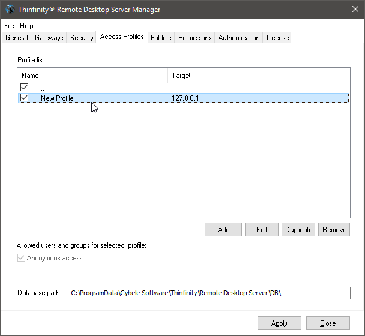Toggle the Anonymous access checkbox
Viewport: 365px width, 336px height.
click(21, 258)
